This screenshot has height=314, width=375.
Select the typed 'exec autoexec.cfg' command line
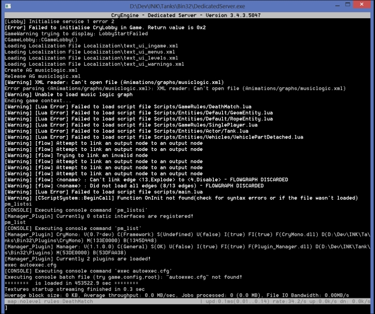pos(31,265)
